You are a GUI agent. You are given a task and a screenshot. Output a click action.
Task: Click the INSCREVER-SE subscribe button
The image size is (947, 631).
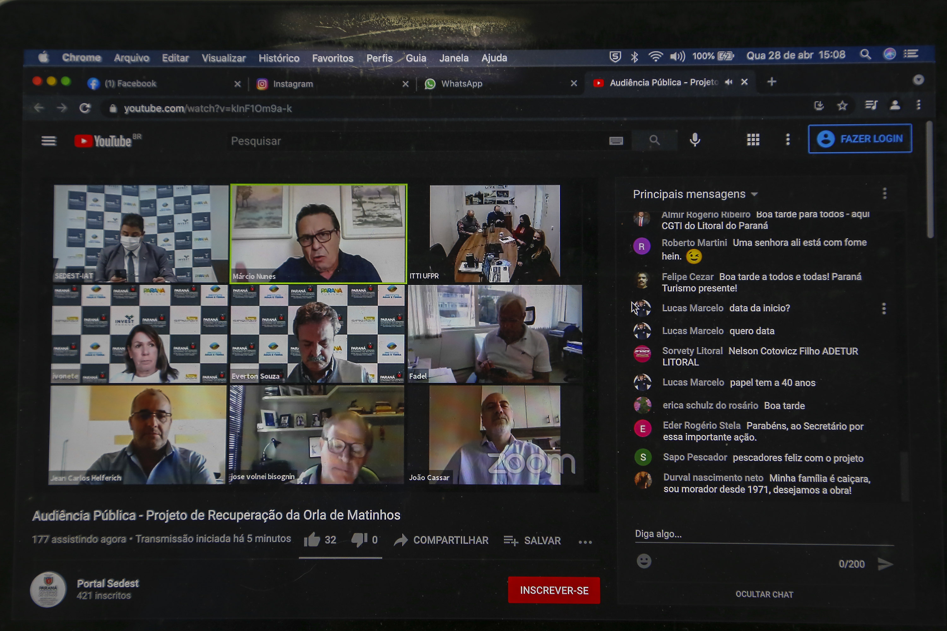[x=554, y=590]
